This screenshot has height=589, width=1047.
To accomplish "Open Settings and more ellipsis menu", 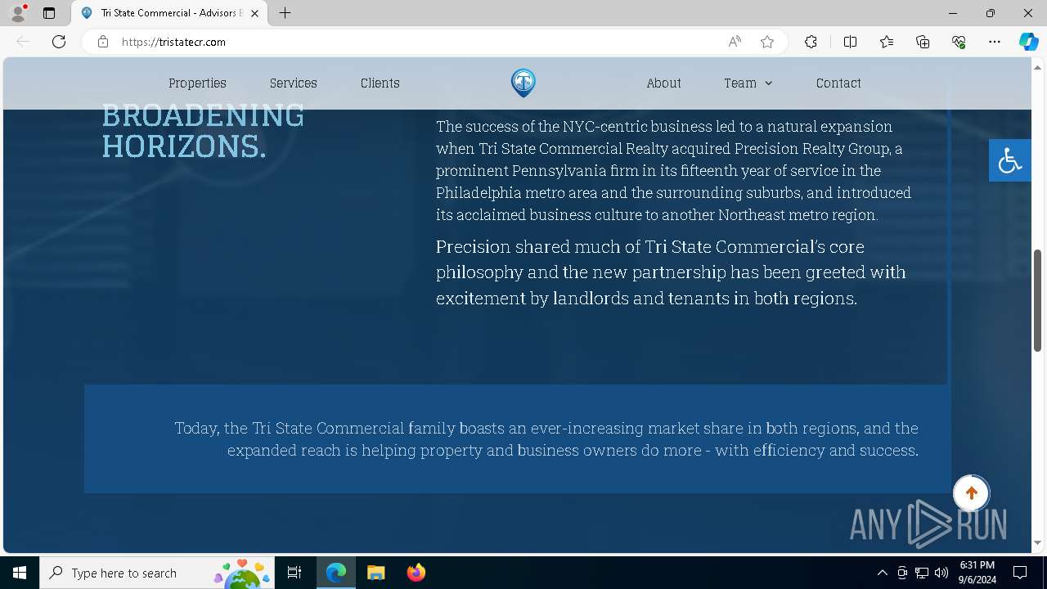I will tap(995, 42).
